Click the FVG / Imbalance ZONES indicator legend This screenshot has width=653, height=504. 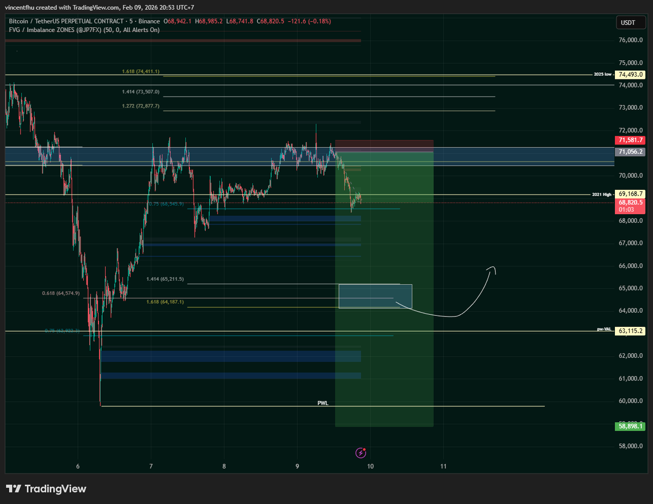[84, 30]
